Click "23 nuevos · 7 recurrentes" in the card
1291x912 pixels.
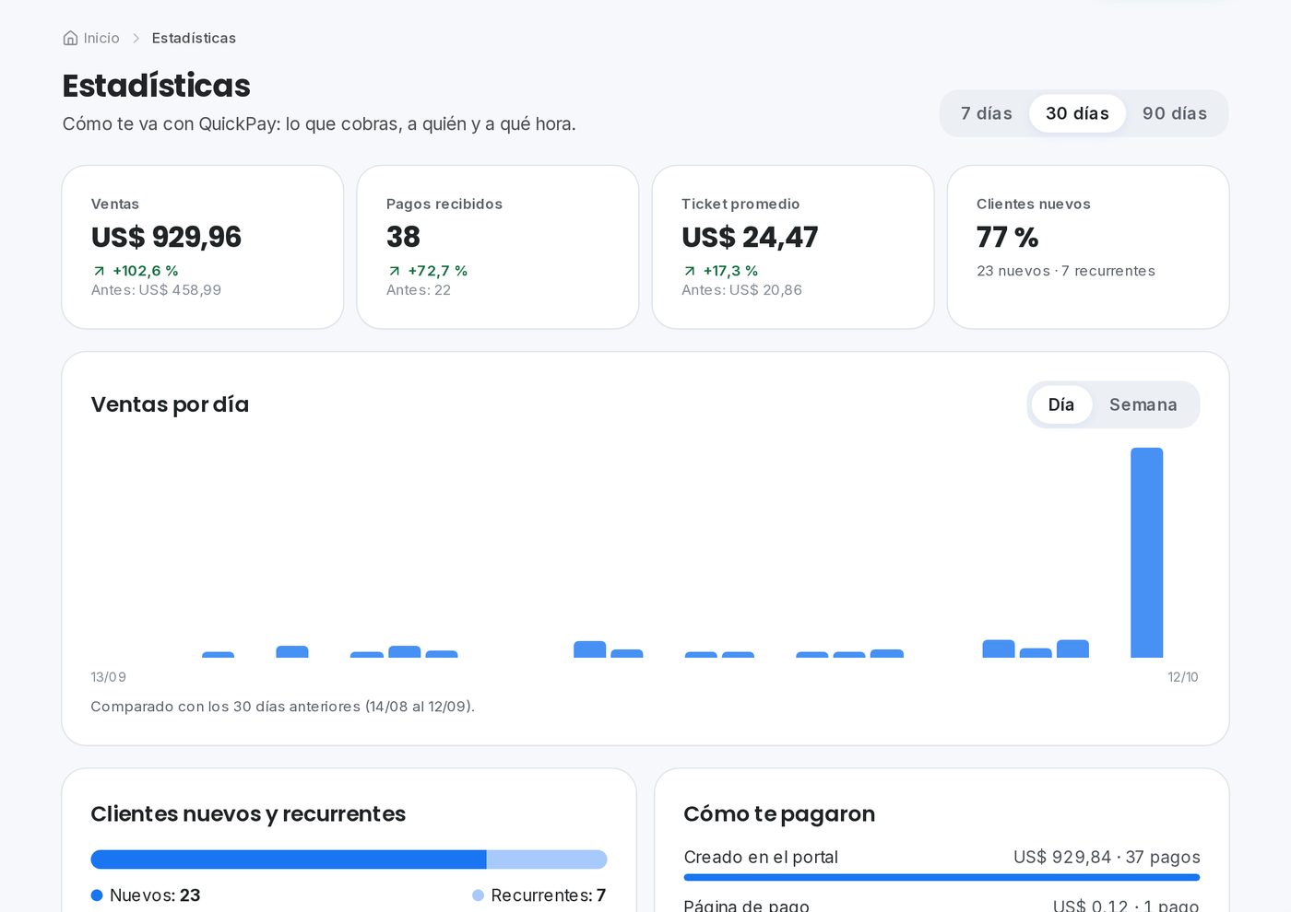(x=1066, y=271)
